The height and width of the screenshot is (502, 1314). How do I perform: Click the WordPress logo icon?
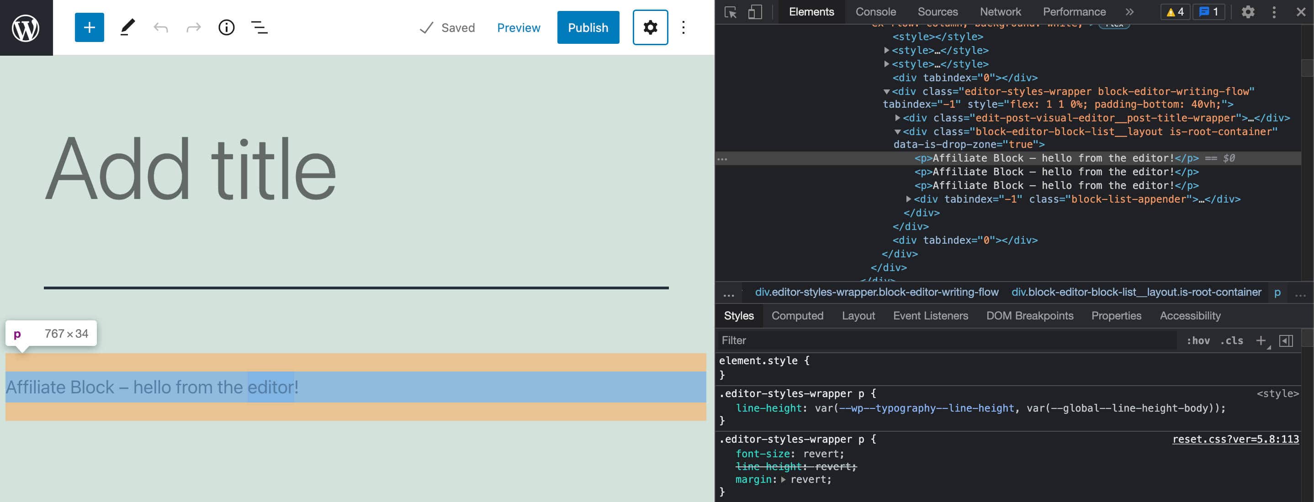coord(26,27)
